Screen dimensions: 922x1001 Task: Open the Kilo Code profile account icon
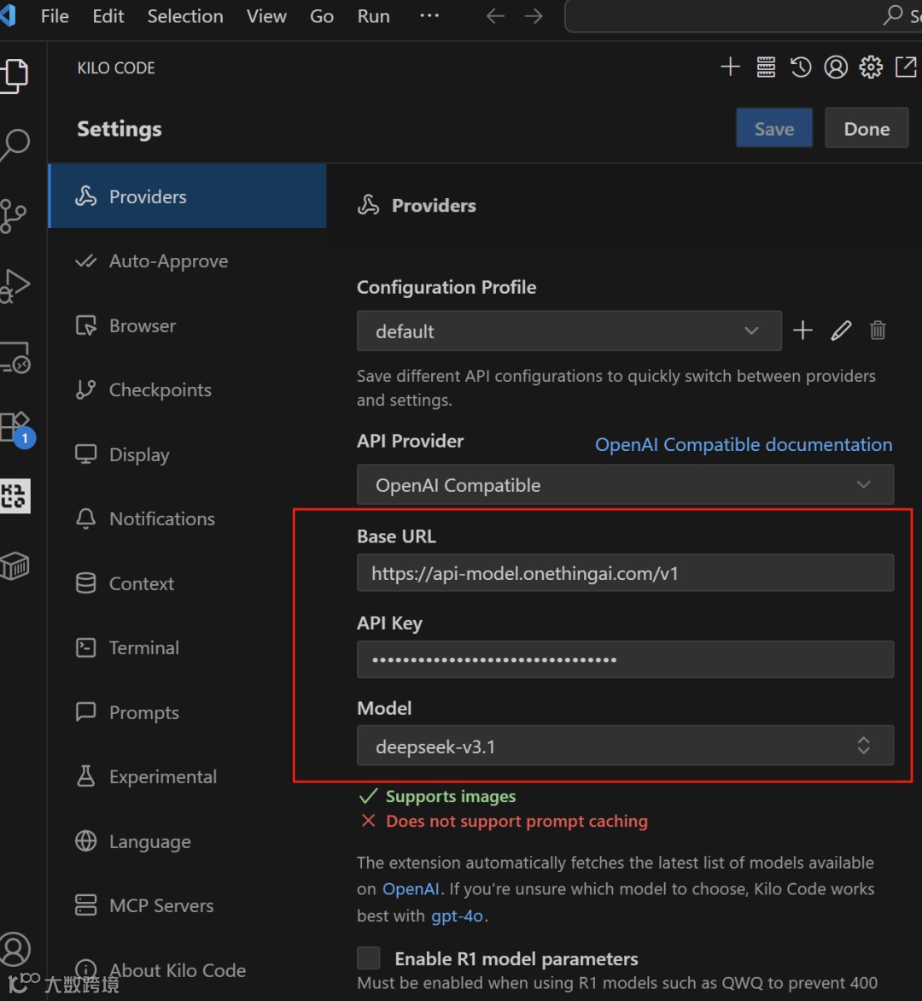(836, 67)
